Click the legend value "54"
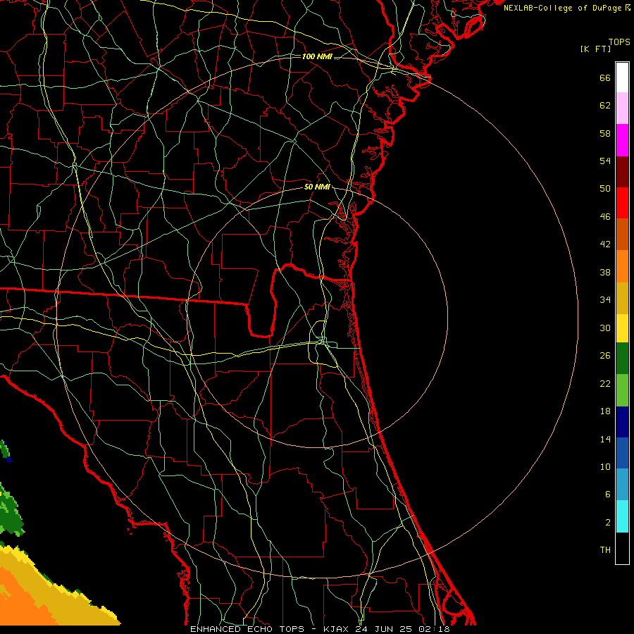The image size is (634, 634). tap(605, 161)
